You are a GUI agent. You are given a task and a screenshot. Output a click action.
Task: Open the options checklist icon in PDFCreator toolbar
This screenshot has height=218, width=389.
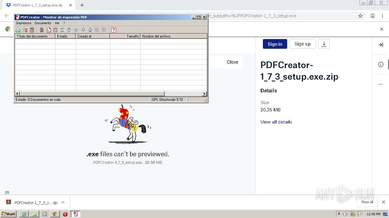25,30
